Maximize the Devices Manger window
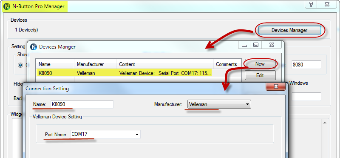 [x=256, y=45]
